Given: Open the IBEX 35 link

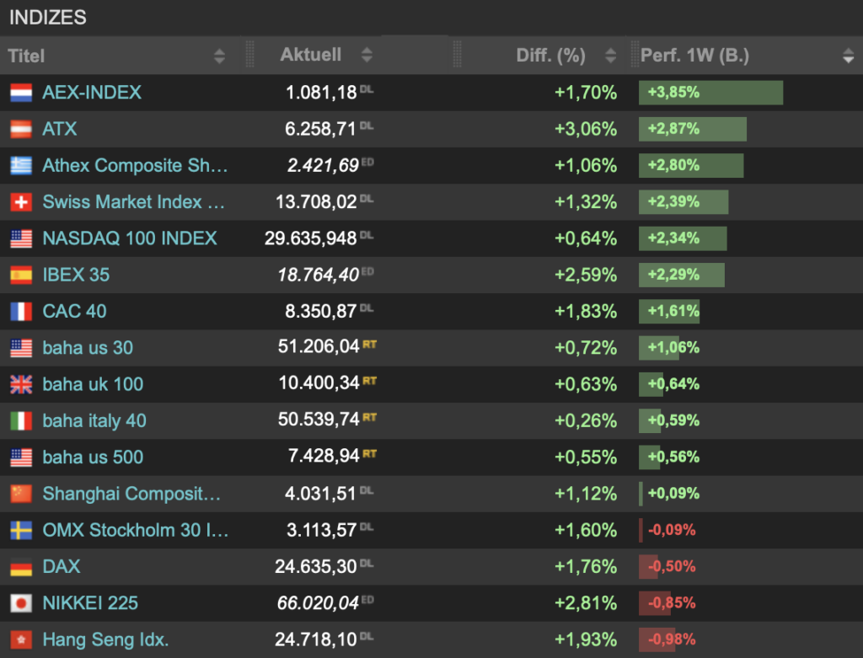Looking at the screenshot, I should tap(76, 275).
